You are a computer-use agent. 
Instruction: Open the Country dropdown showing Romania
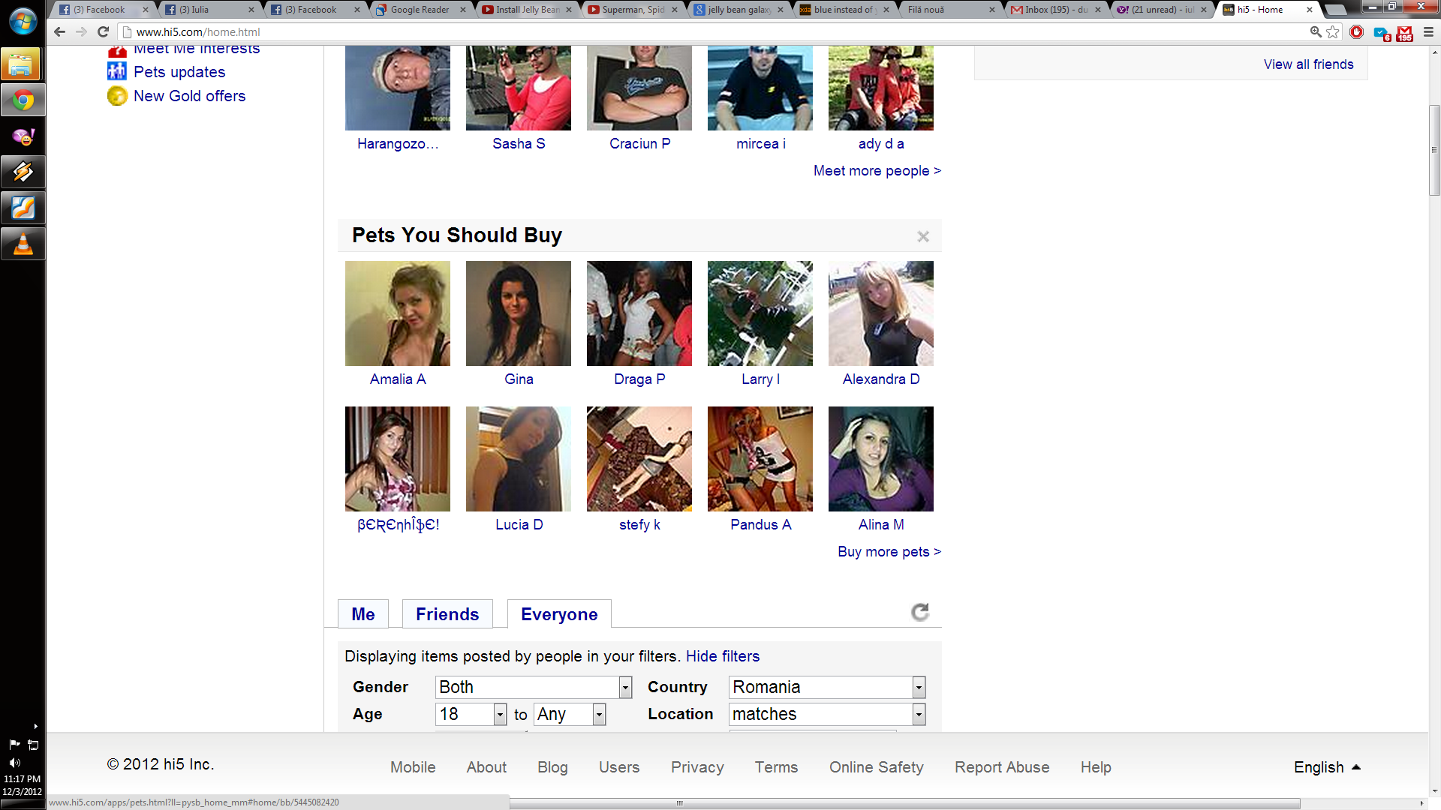pos(919,687)
